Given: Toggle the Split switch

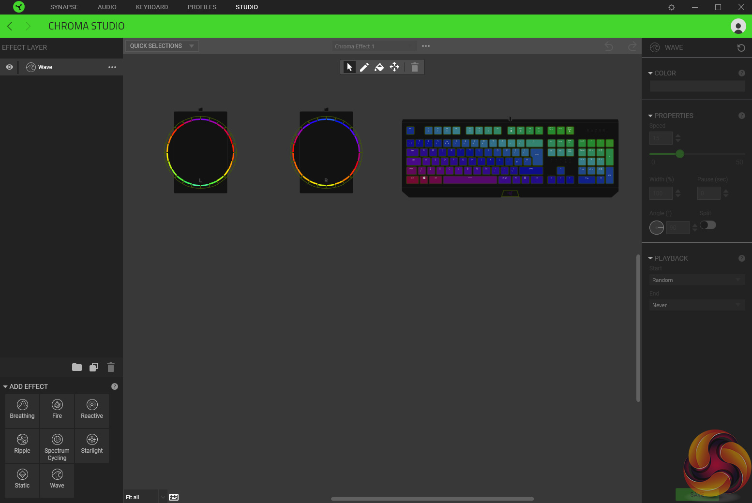Looking at the screenshot, I should coord(708,225).
